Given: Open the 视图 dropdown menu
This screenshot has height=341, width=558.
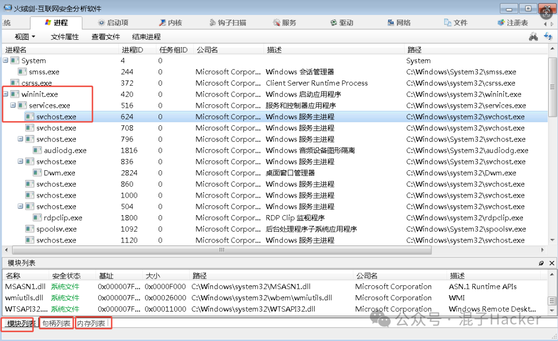Looking at the screenshot, I should pyautogui.click(x=24, y=37).
